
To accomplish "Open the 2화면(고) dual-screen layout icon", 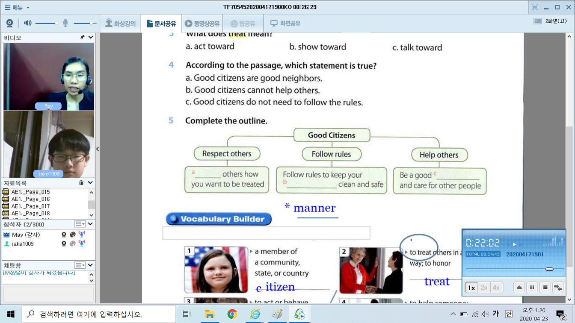I will tap(538, 21).
